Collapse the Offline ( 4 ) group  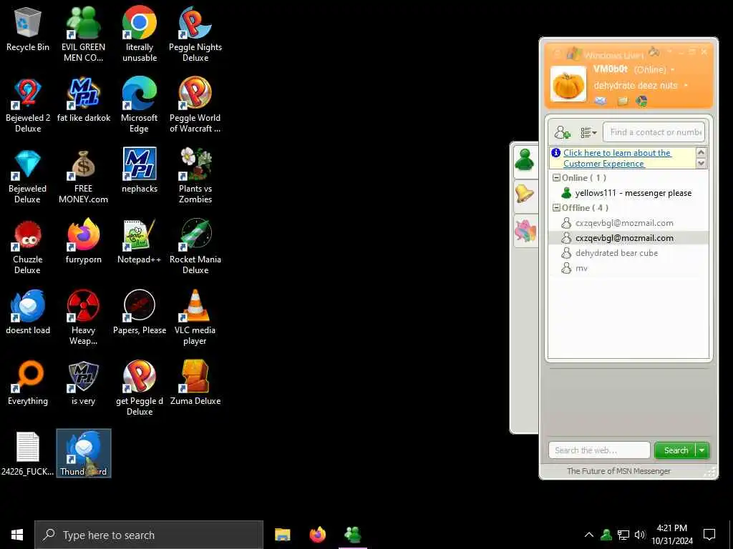click(x=556, y=208)
